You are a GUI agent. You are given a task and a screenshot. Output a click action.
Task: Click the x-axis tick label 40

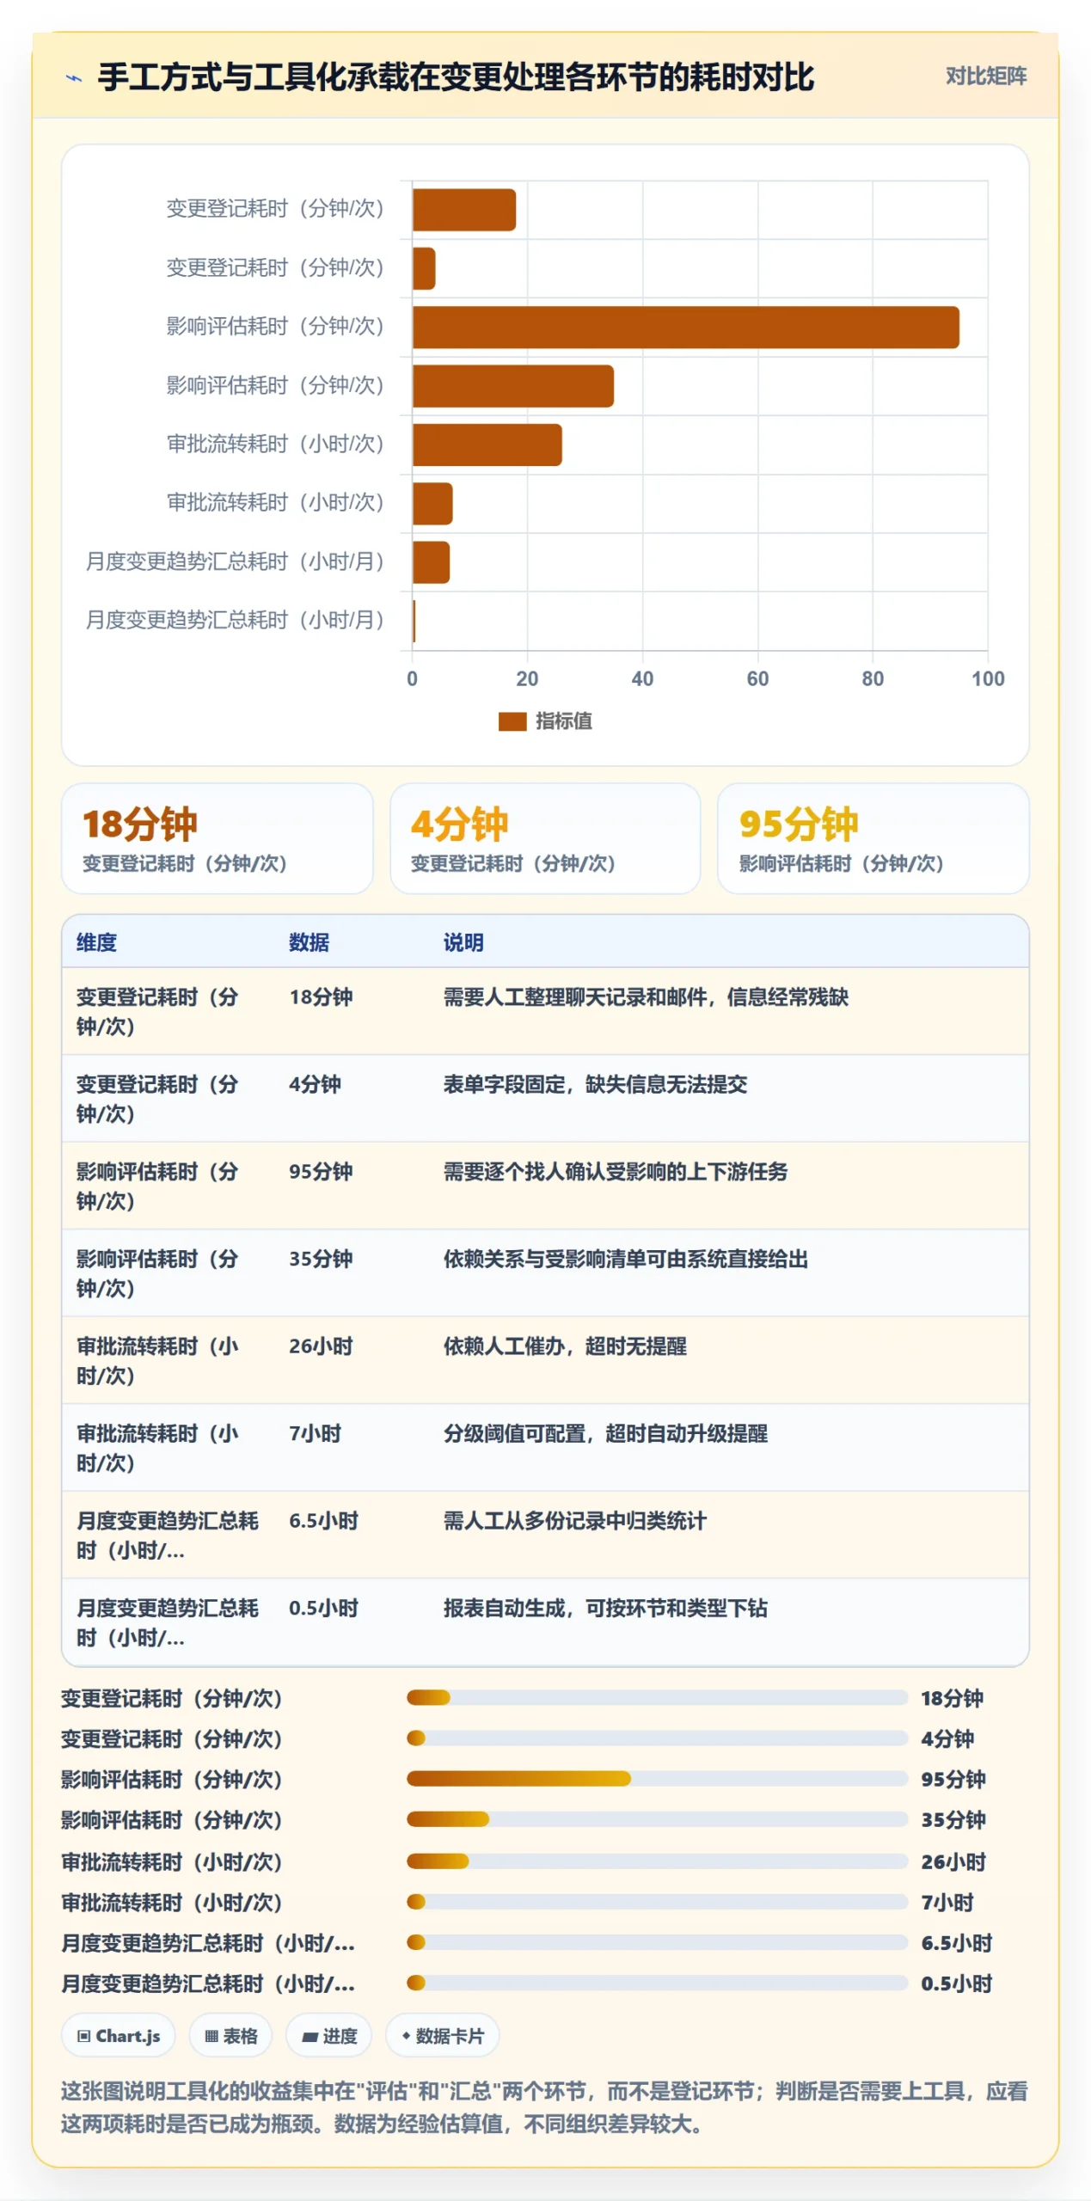641,678
